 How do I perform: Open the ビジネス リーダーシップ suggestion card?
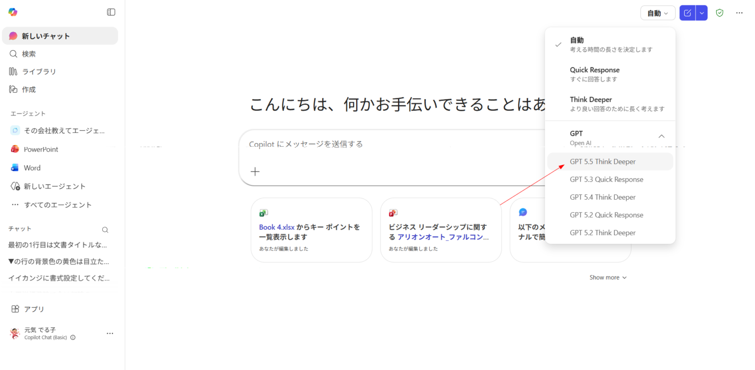441,230
